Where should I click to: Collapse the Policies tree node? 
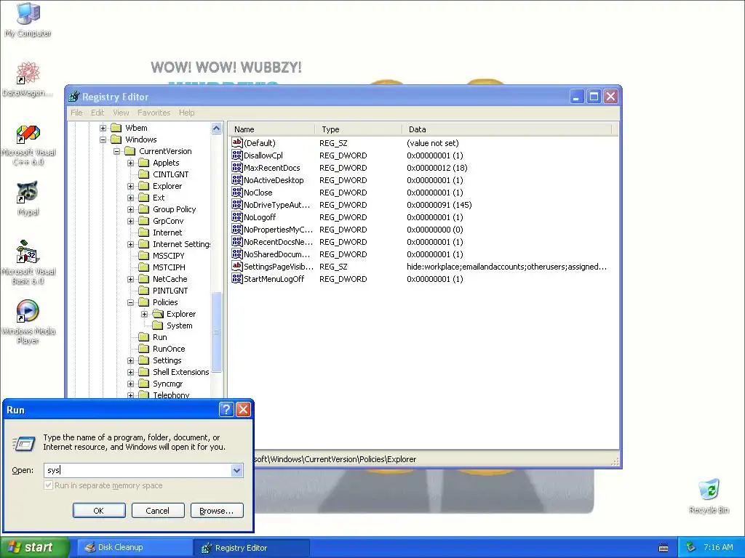130,302
